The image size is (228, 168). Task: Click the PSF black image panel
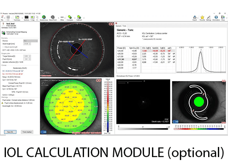(x=143, y=102)
